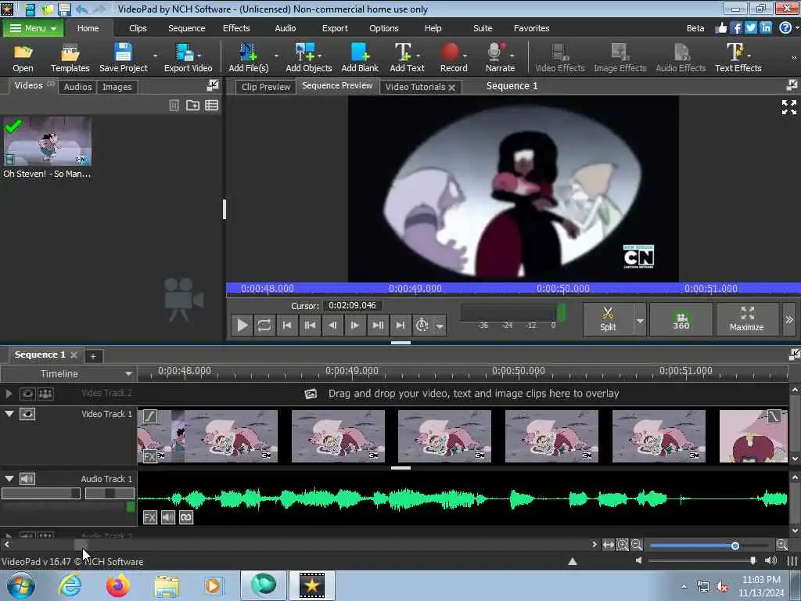
Task: Toggle the 360 video view button
Action: point(681,319)
